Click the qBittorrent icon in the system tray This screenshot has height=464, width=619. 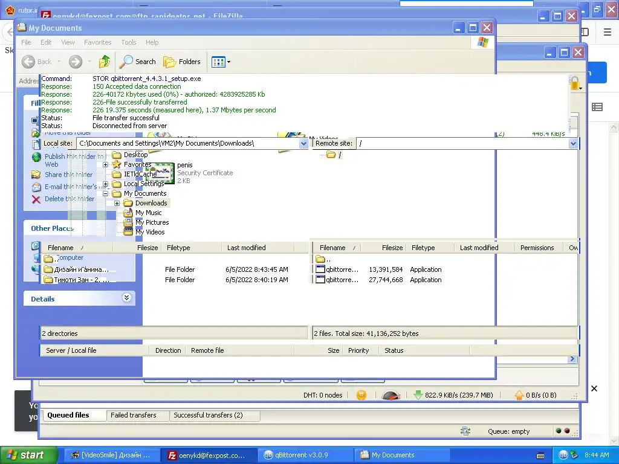coord(563,455)
